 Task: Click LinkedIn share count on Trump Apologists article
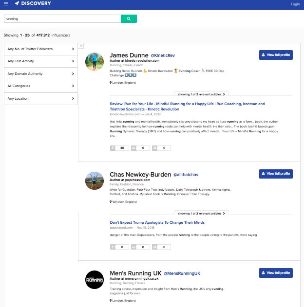140,247
